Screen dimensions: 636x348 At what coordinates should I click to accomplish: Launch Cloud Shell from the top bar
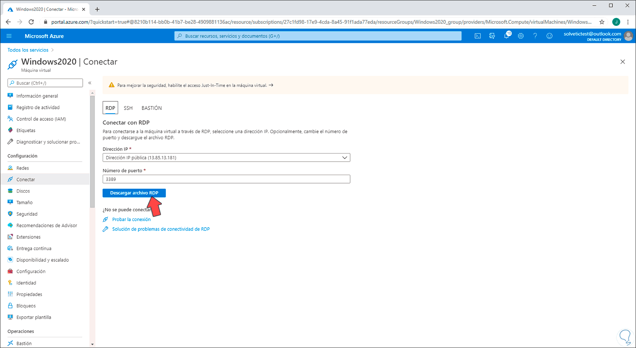478,36
